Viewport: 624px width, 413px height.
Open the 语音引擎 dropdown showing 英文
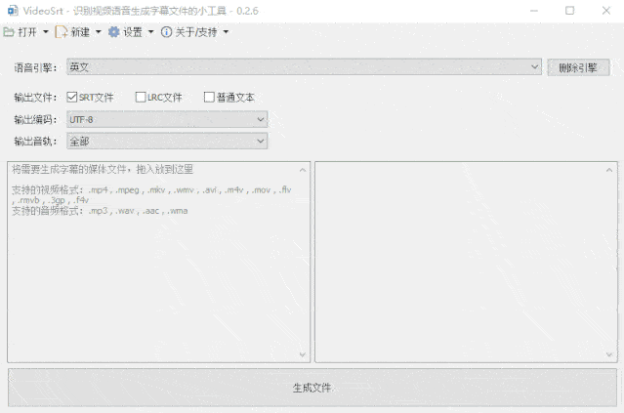pos(304,66)
